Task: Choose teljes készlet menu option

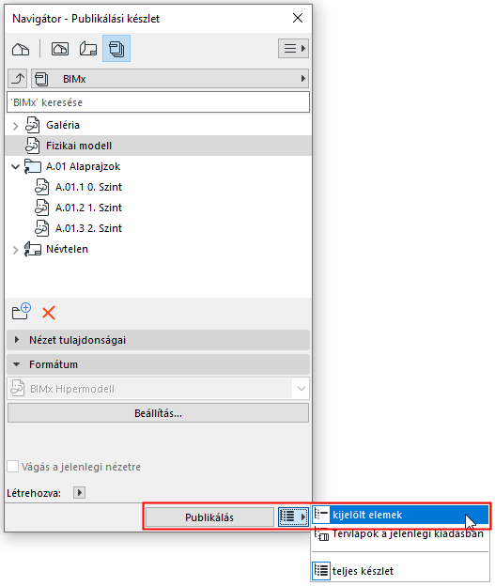Action: (400, 571)
